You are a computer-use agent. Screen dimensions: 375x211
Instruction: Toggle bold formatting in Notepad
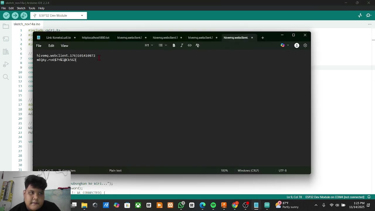tap(174, 45)
